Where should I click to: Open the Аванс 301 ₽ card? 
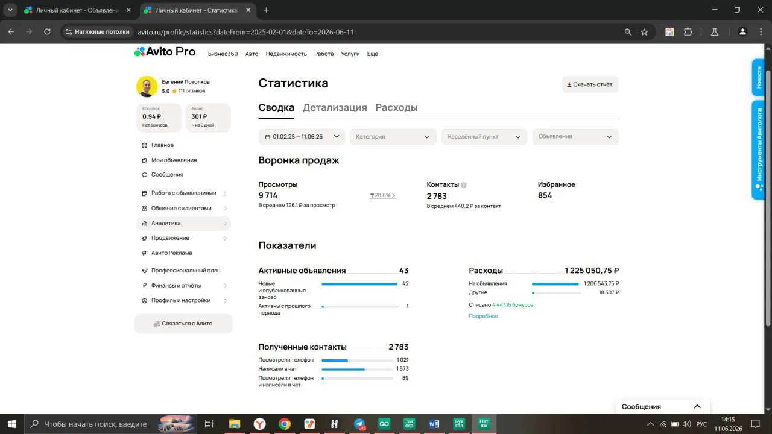click(208, 118)
